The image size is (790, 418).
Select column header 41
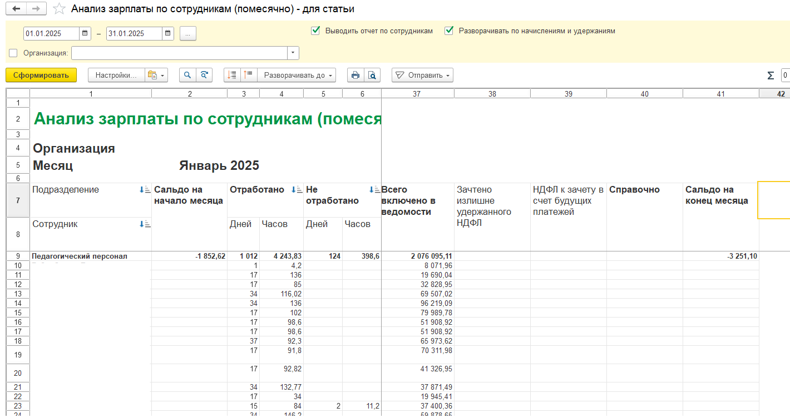point(721,94)
